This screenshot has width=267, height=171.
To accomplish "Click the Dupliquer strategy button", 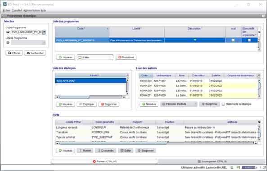I will (x=86, y=104).
